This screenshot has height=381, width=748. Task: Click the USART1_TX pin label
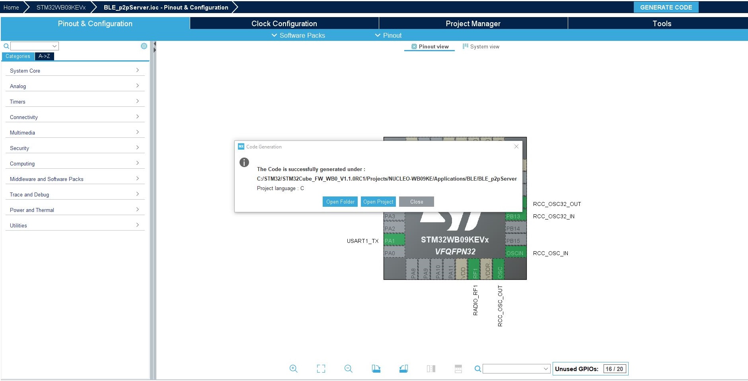pos(362,241)
